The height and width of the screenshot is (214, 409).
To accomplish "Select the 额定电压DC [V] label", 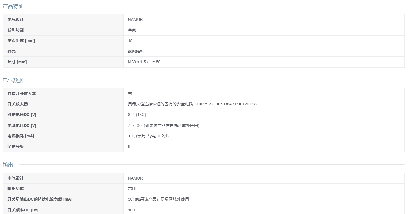I will (22, 115).
